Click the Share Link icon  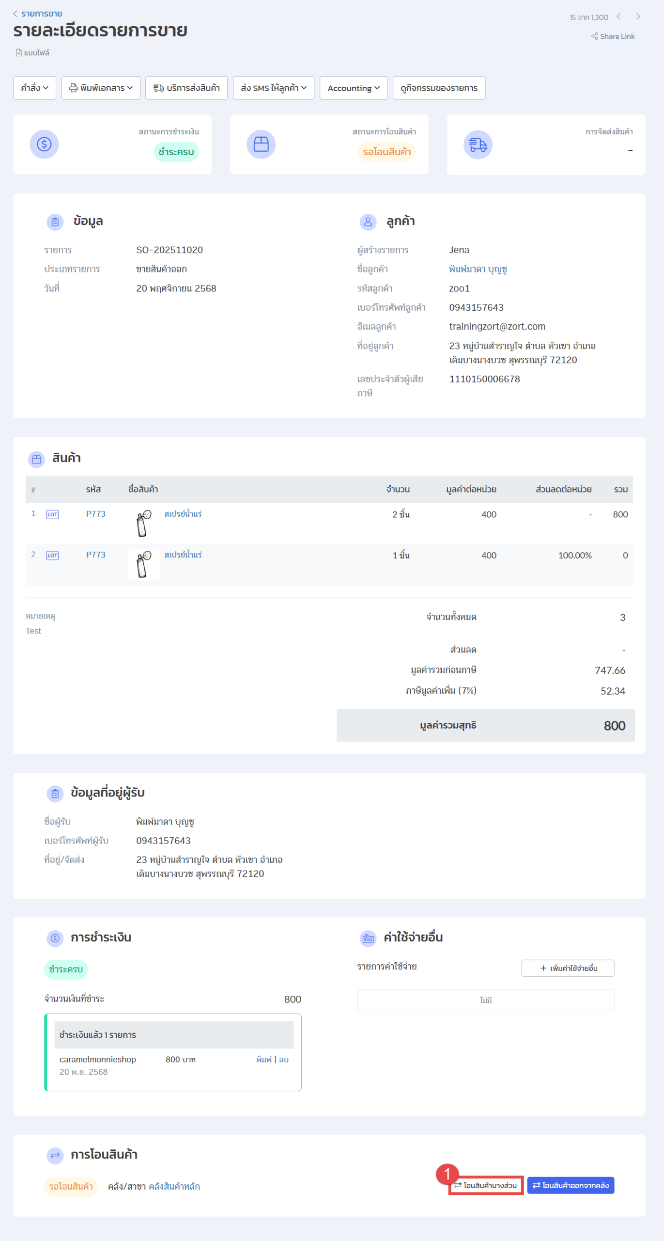click(594, 36)
